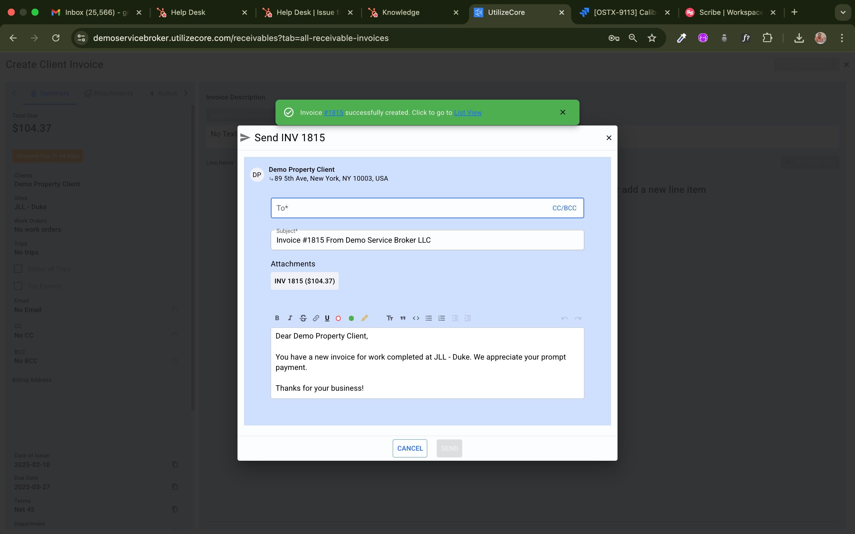Toggle strikethrough in editor toolbar
Viewport: 855px width, 534px height.
(x=303, y=318)
